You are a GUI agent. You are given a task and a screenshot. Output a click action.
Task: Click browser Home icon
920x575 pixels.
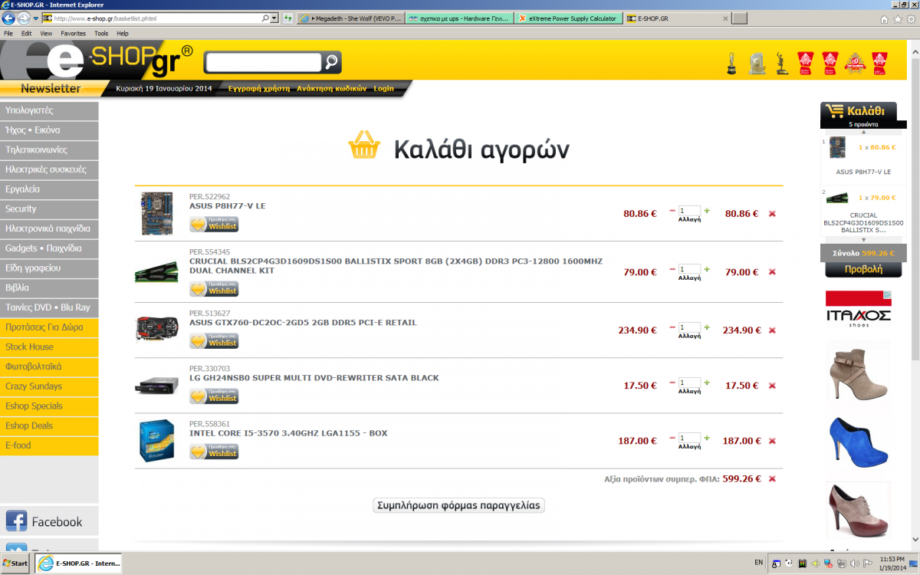[x=885, y=19]
